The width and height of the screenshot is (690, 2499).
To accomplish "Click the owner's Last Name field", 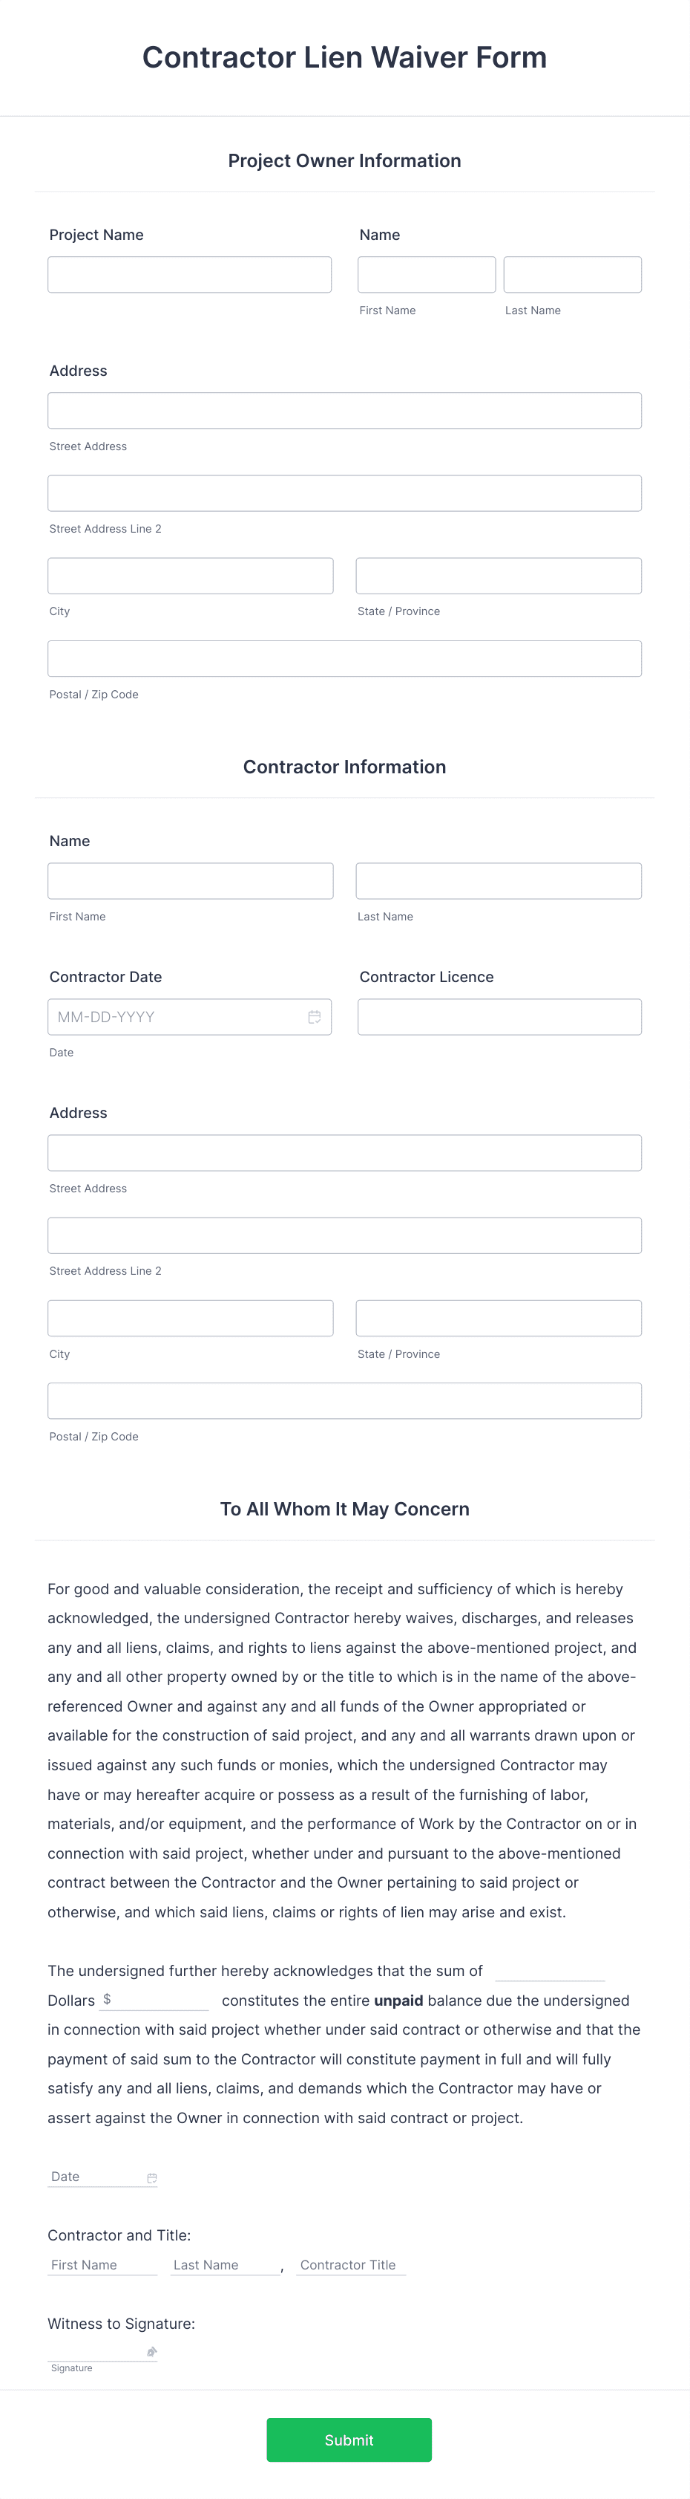I will tap(572, 275).
